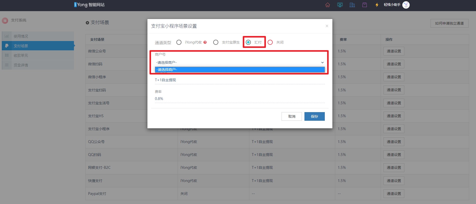
Task: Click the gear icon beside 支付场景 heading
Action: pos(87,23)
